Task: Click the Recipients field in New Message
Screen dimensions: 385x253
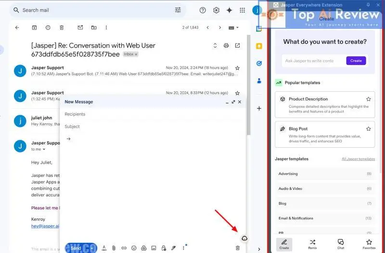Action: coord(152,114)
